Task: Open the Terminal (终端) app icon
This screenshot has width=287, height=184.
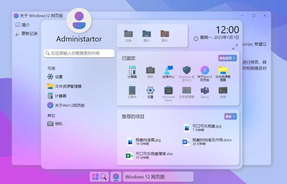Action: point(223,90)
